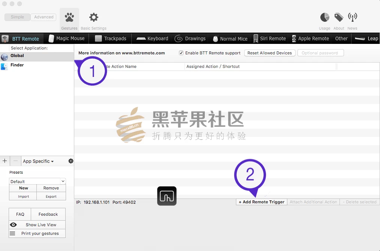
Task: Add a new application with plus icon
Action: (x=5, y=161)
